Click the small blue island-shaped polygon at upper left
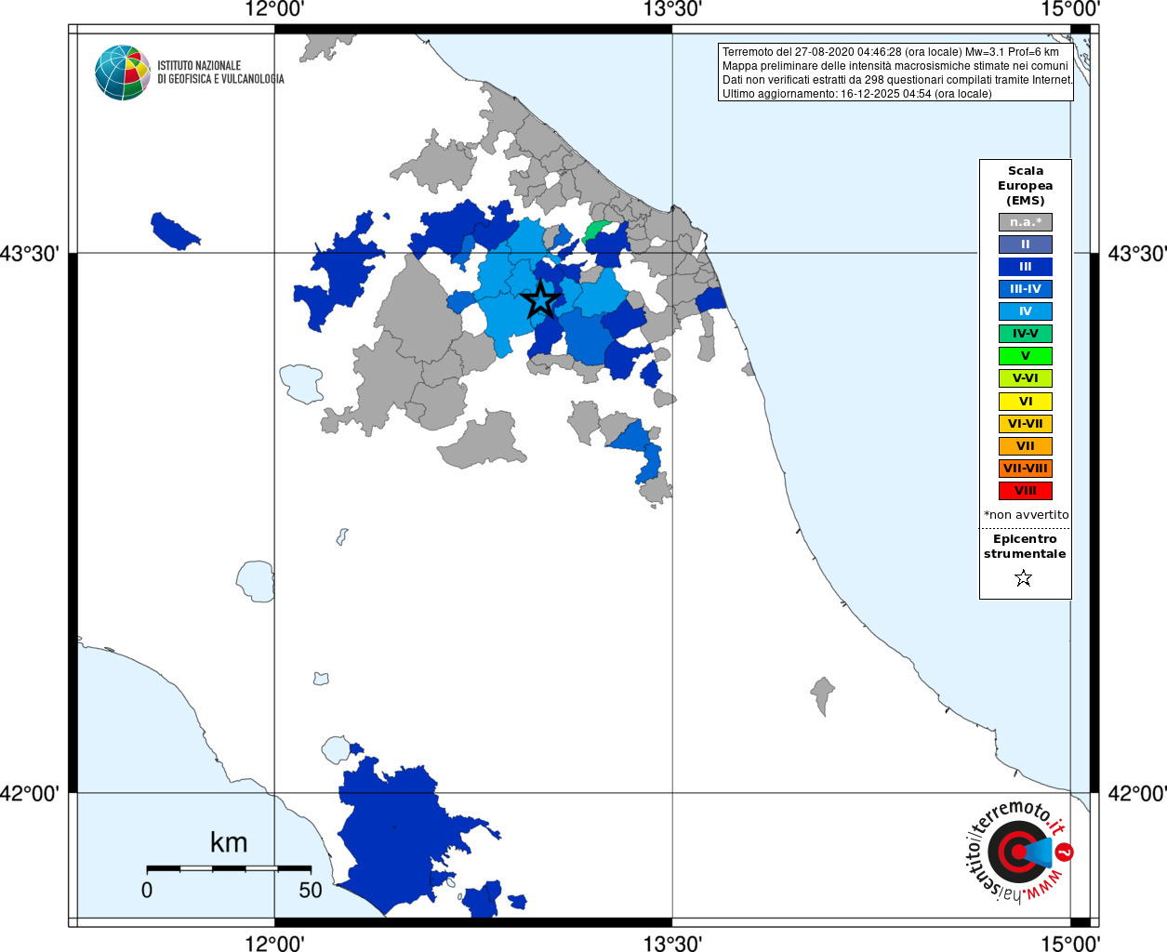The height and width of the screenshot is (952, 1167). pyautogui.click(x=174, y=231)
